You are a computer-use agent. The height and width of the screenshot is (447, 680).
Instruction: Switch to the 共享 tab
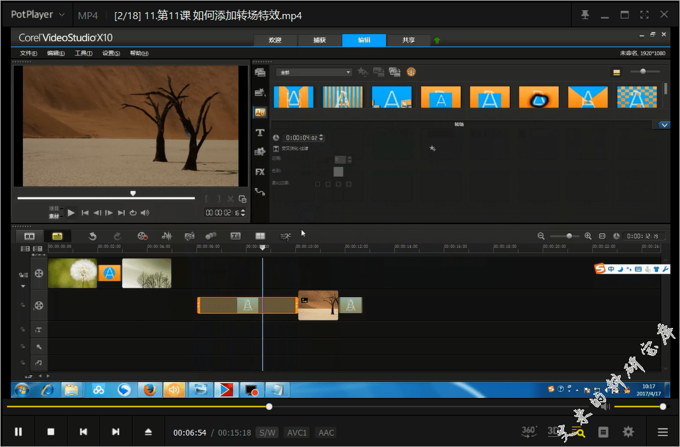click(409, 40)
